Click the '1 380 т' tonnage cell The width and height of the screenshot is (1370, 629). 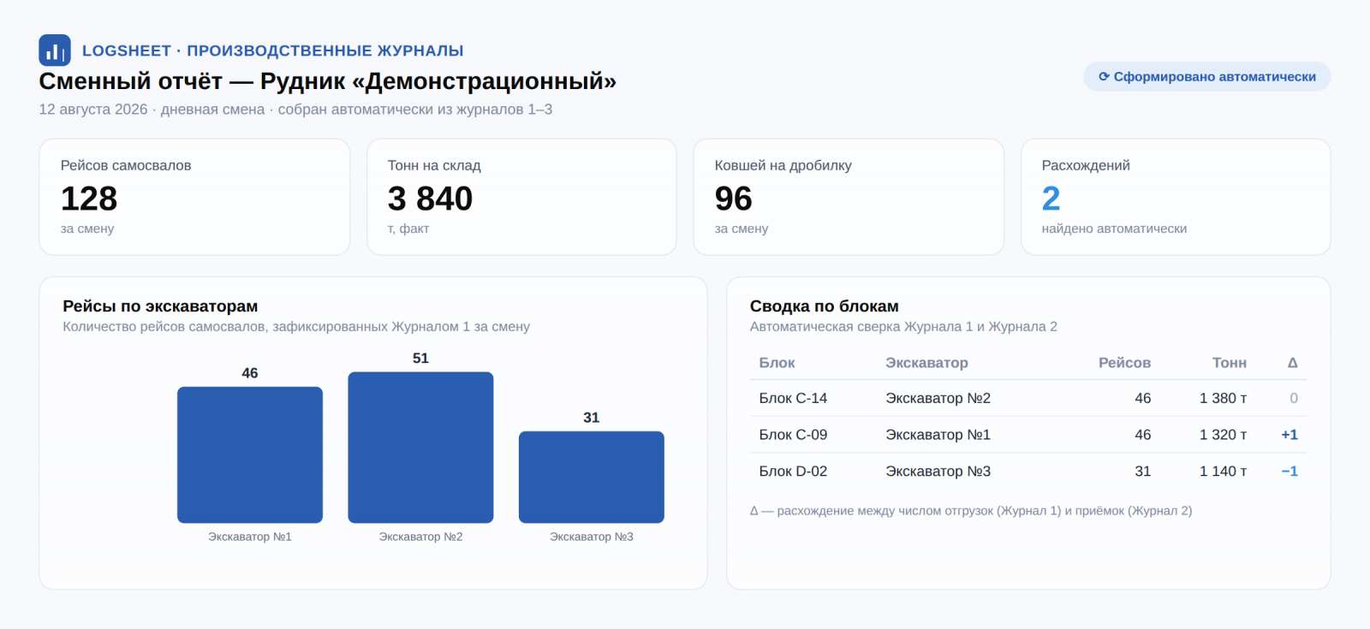(x=1224, y=398)
